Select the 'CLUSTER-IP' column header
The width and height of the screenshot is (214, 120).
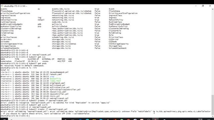point(33,59)
